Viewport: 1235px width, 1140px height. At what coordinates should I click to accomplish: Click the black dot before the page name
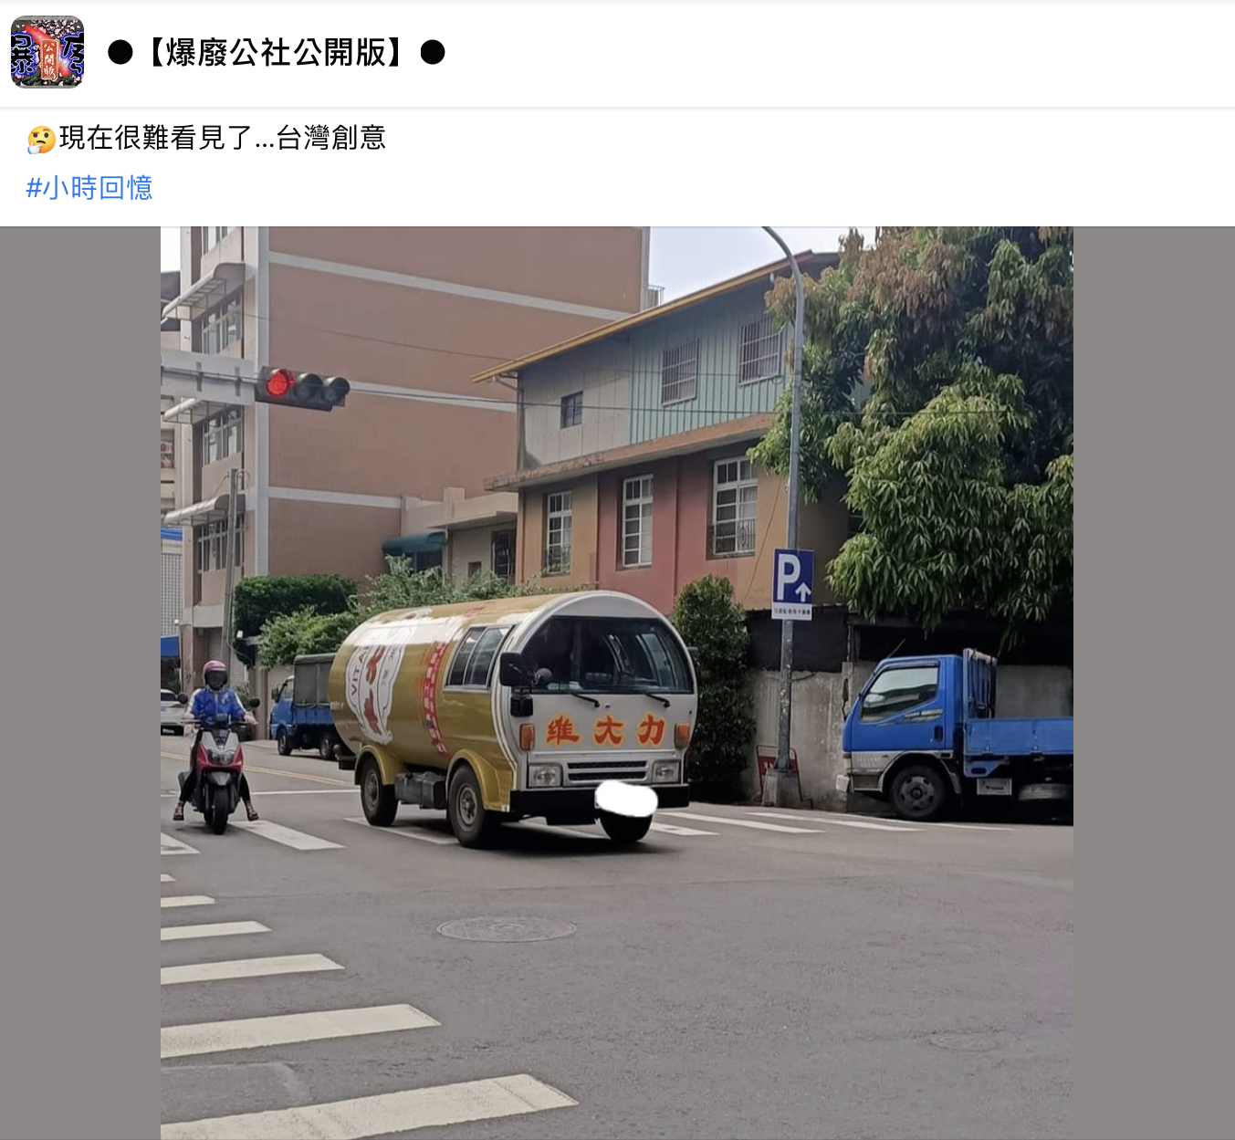(x=120, y=53)
